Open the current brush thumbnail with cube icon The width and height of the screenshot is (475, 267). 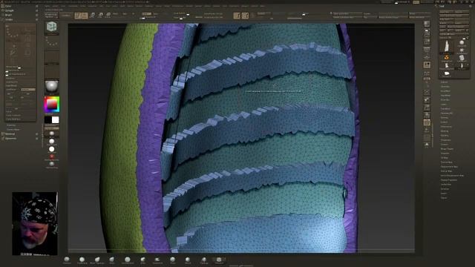tap(52, 27)
